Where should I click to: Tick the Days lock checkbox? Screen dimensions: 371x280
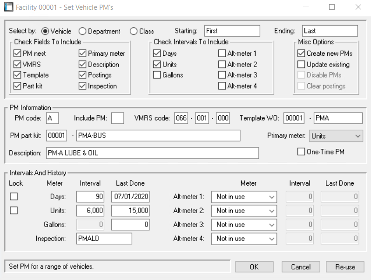coord(14,197)
